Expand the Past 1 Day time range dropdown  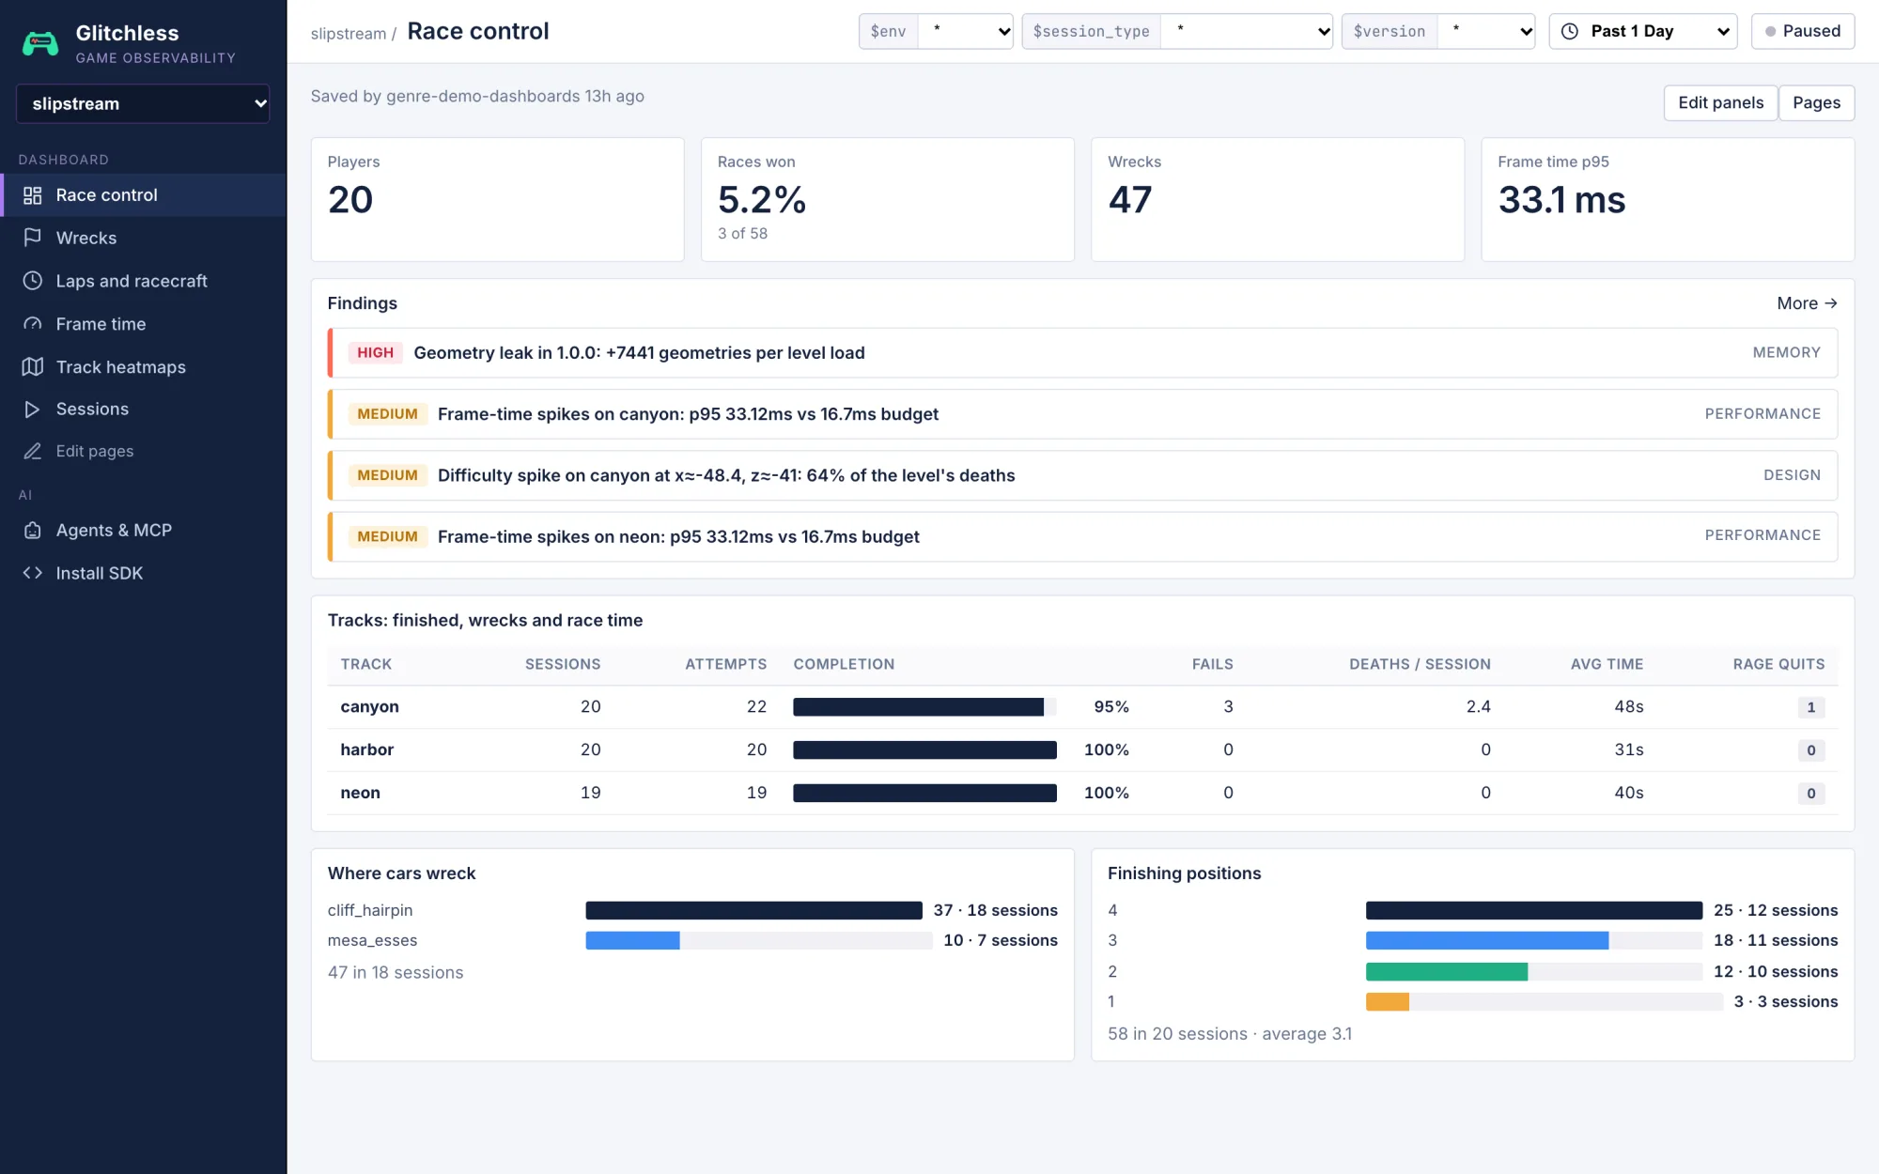point(1643,31)
